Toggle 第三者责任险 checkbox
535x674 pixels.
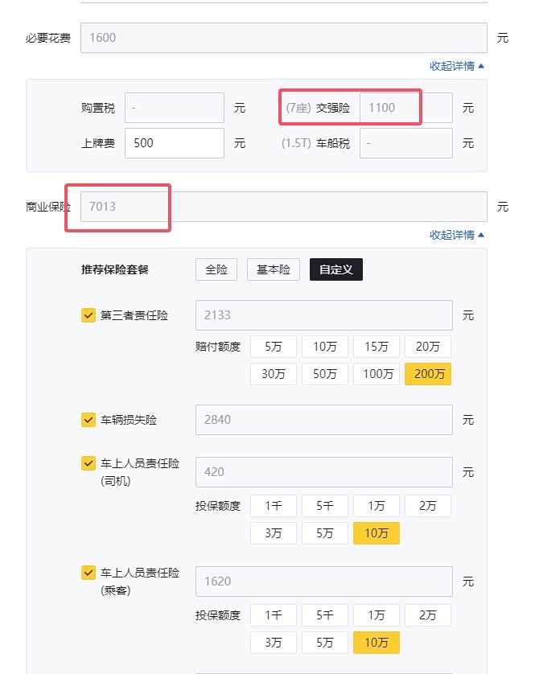[88, 315]
